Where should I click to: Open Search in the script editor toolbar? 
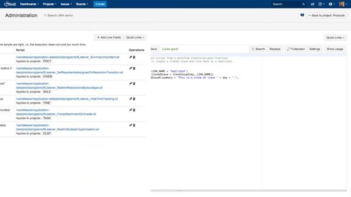(258, 49)
